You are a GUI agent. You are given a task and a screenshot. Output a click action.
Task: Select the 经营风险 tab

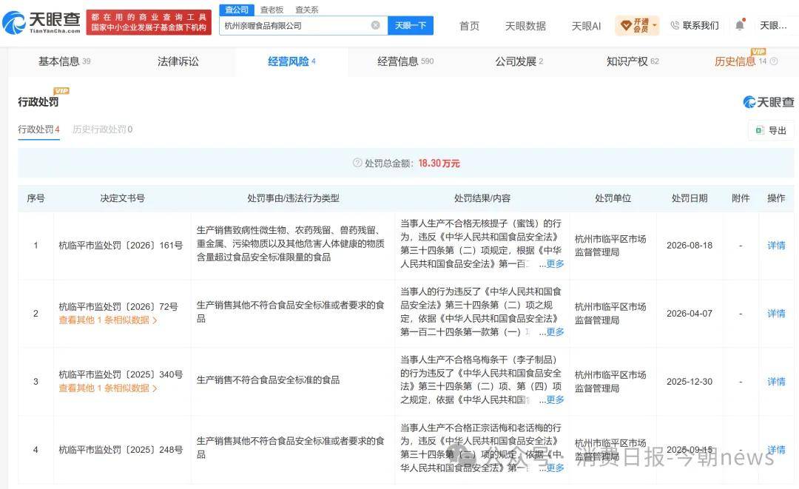click(x=291, y=61)
